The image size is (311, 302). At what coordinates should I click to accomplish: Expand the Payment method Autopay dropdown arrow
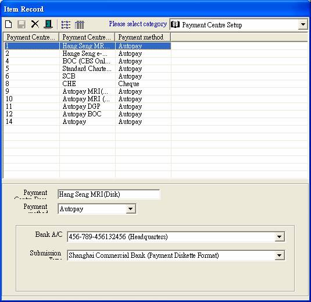pos(131,209)
